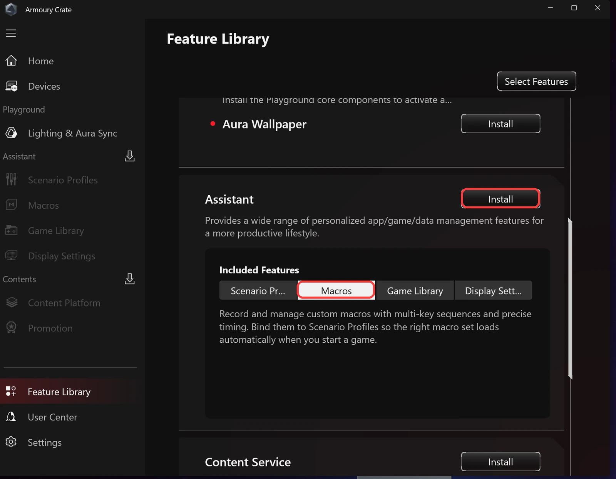Click the Content Platform layers icon

click(12, 303)
